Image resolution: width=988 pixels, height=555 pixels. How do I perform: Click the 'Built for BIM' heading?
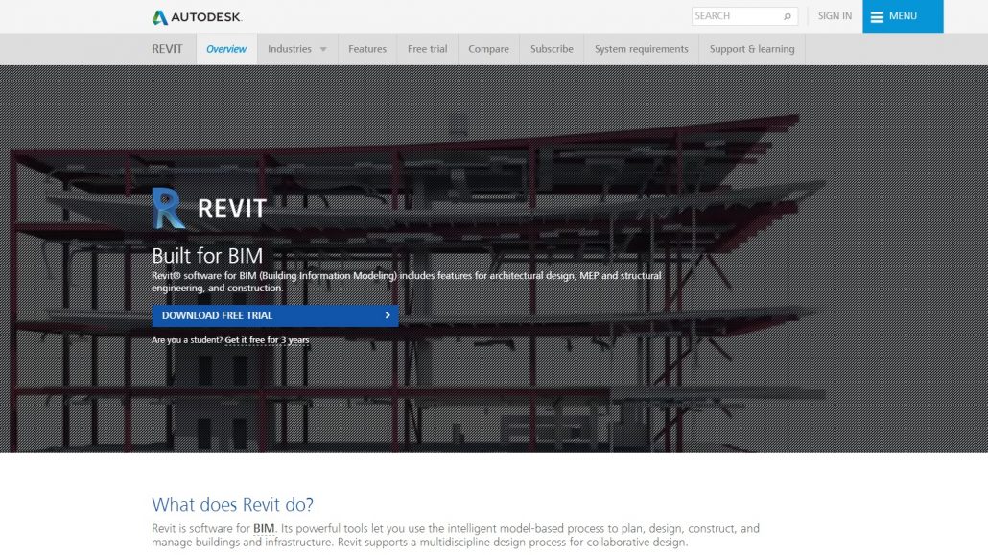coord(206,256)
